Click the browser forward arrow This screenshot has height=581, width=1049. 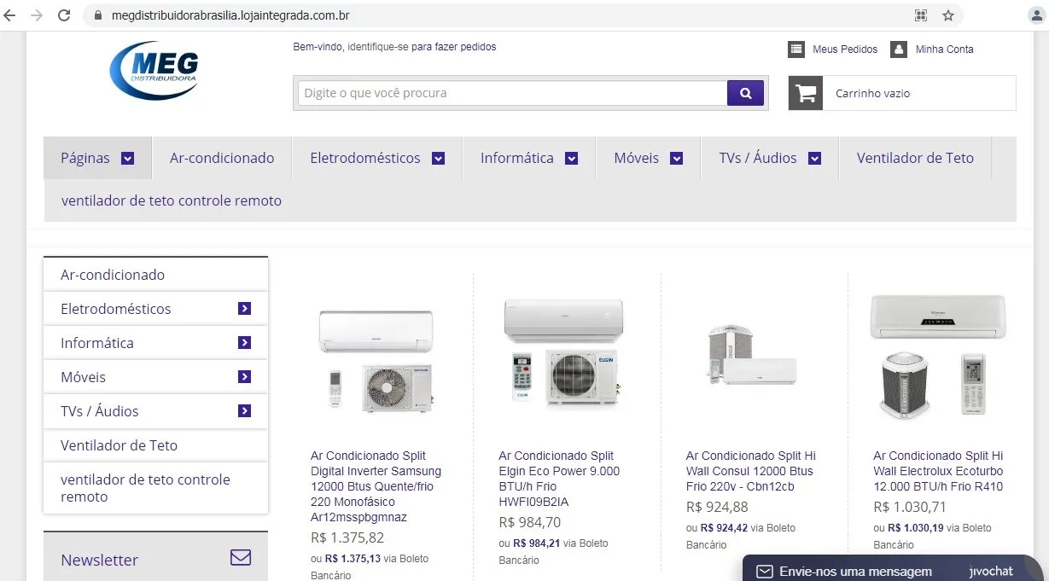point(36,15)
